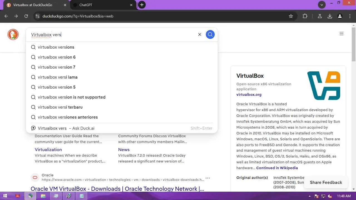This screenshot has height=200, width=356.
Task: Click the VirtualBox heading in the info panel
Action: [250, 76]
